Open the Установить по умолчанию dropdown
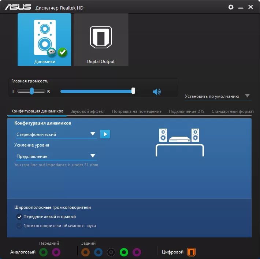This screenshot has width=260, height=259. pyautogui.click(x=218, y=96)
